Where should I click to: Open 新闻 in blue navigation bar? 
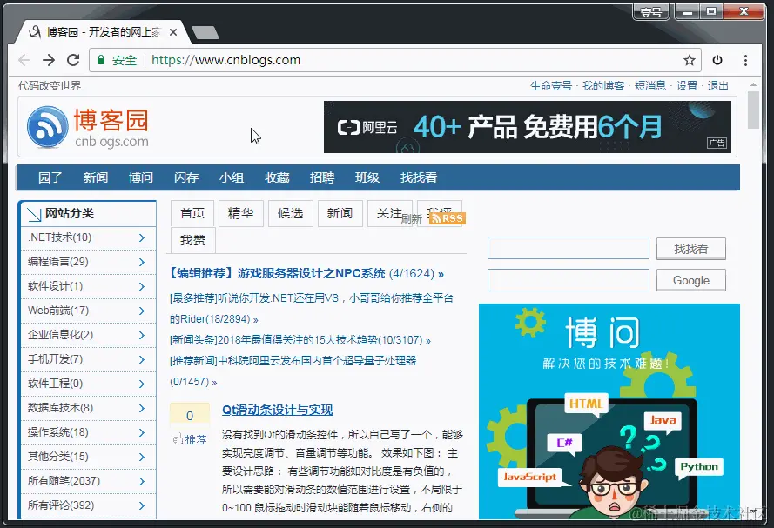point(96,177)
